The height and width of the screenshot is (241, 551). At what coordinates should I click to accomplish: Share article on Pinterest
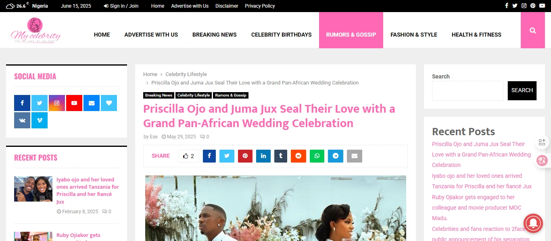(245, 156)
